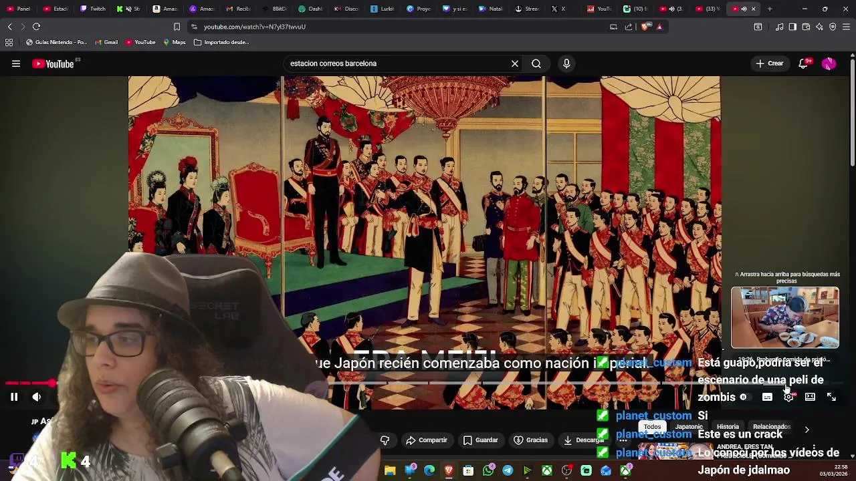This screenshot has height=481, width=856.
Task: Open the share page icon in address bar
Action: (629, 27)
